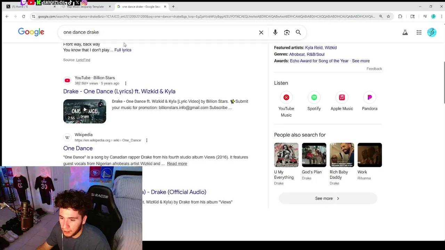This screenshot has height=250, width=445.
Task: Go forward in browser history
Action: pyautogui.click(x=15, y=16)
